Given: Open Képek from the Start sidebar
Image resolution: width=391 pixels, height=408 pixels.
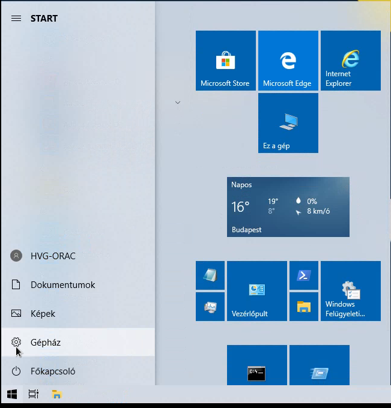Looking at the screenshot, I should [78, 314].
